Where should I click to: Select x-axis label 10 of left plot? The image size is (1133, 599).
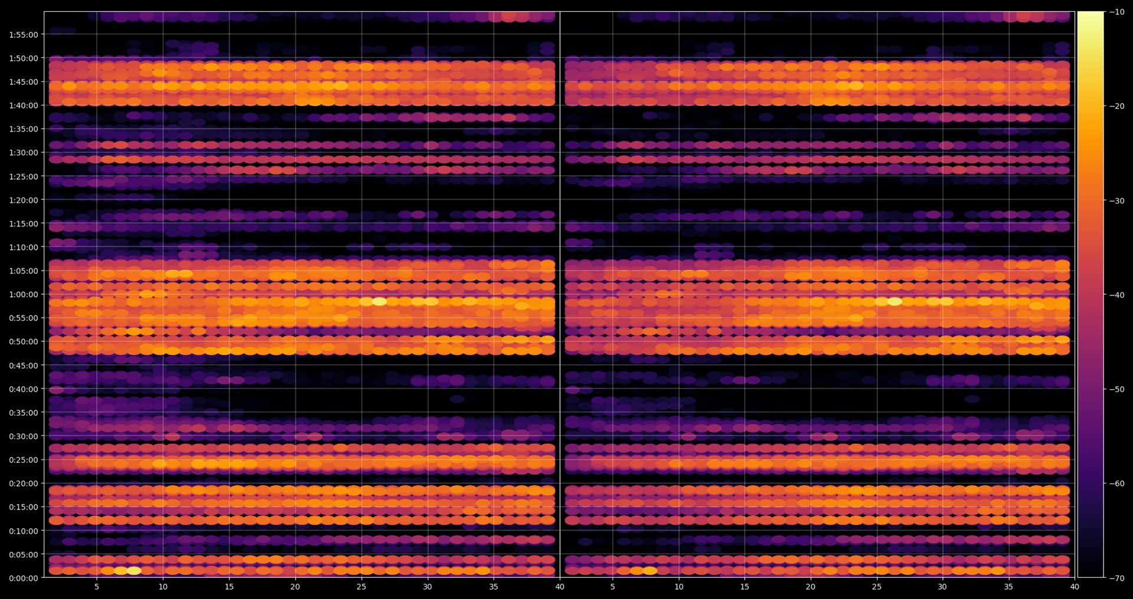pos(163,587)
